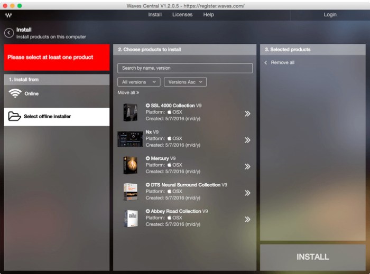Go back using the circled arrow icon
Screen dimensions: 370x274
(9, 33)
